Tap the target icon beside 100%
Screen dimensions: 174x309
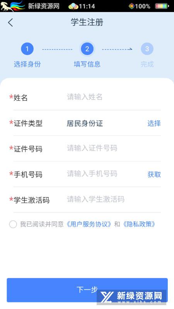(131, 6)
